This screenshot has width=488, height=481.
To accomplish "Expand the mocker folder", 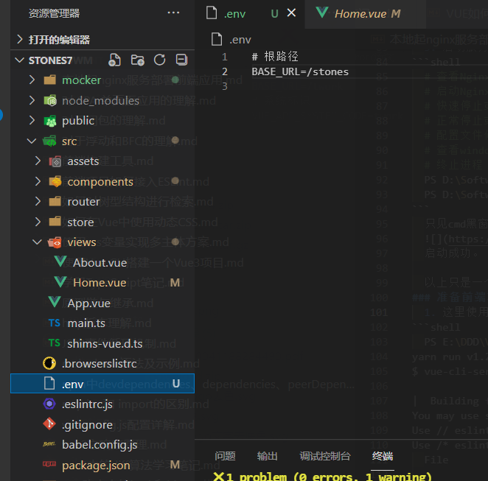I will tap(32, 80).
